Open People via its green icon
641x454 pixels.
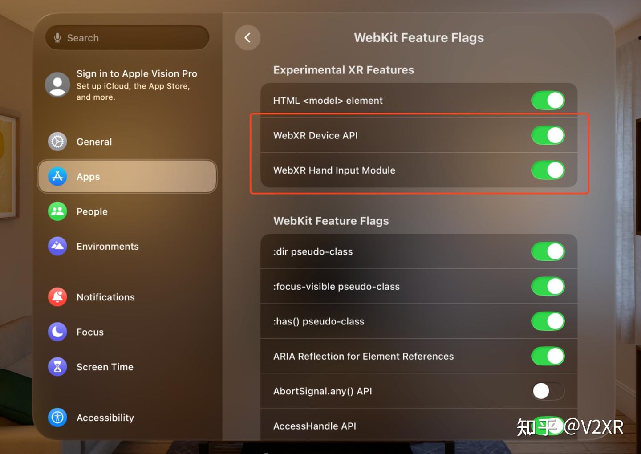[x=57, y=211]
